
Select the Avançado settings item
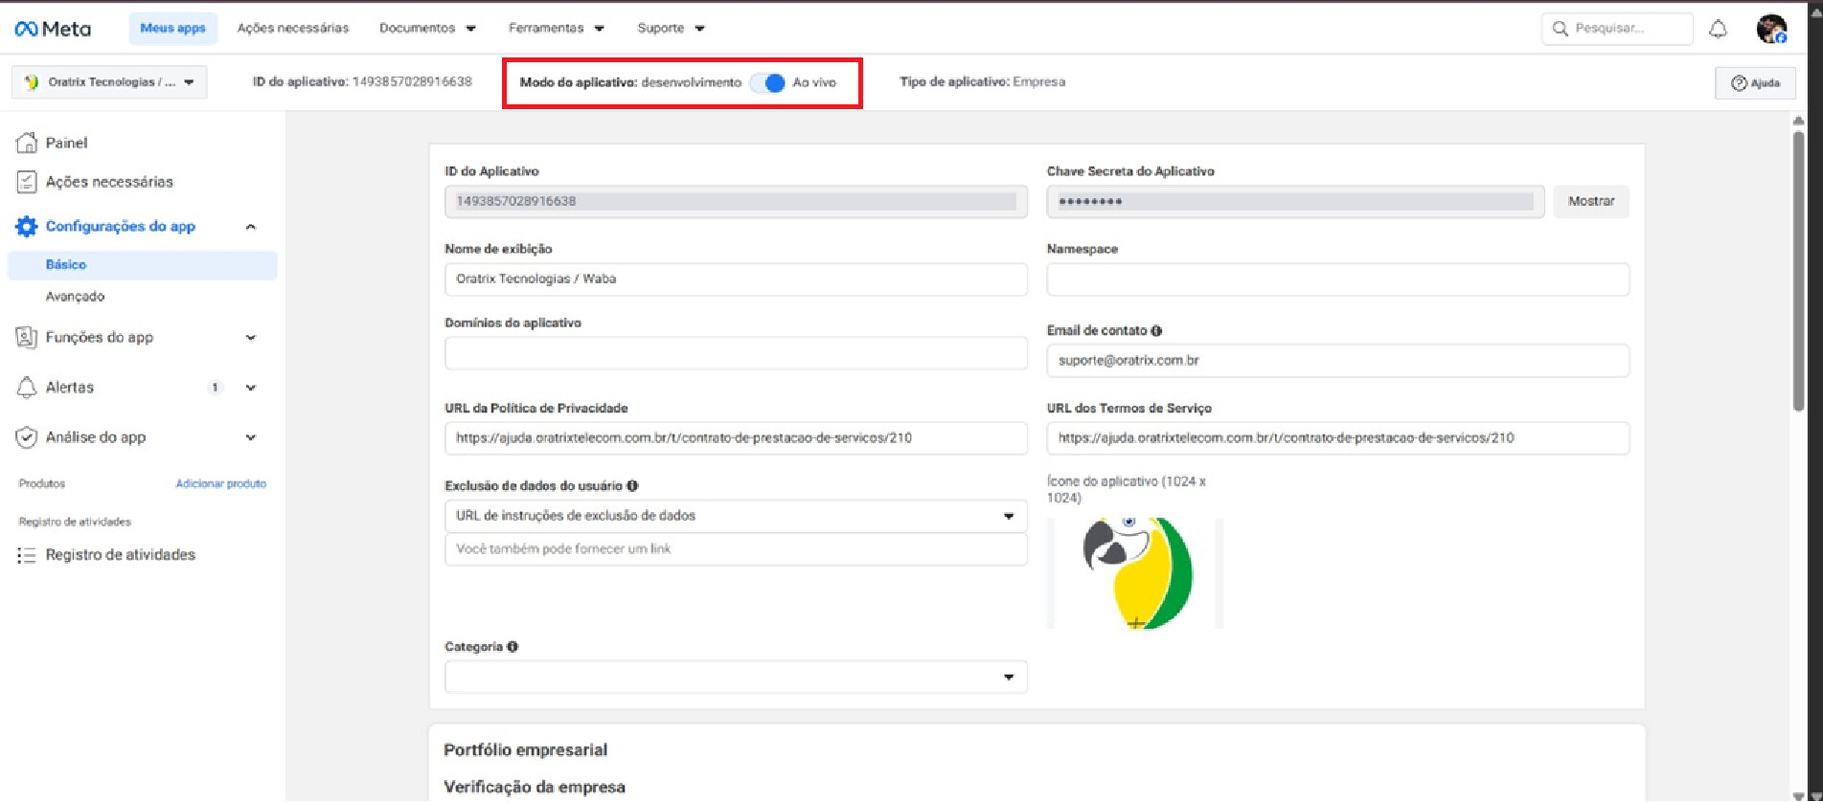click(75, 297)
